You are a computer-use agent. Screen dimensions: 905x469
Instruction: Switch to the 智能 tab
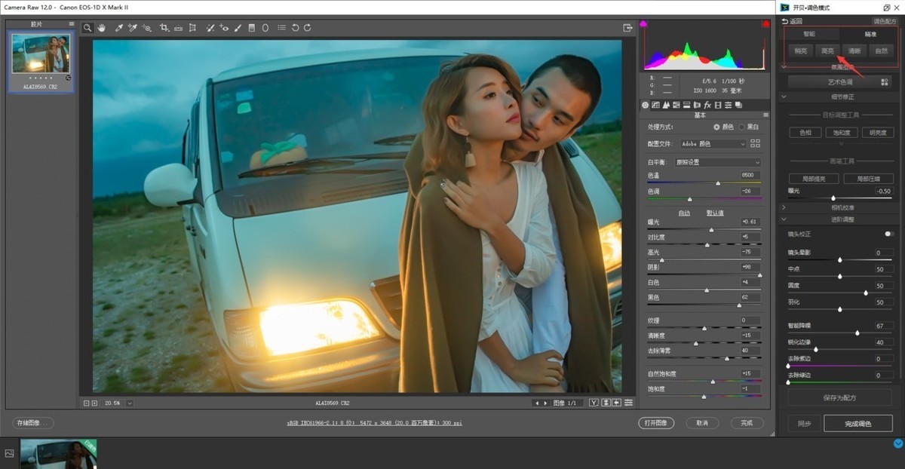pyautogui.click(x=808, y=34)
